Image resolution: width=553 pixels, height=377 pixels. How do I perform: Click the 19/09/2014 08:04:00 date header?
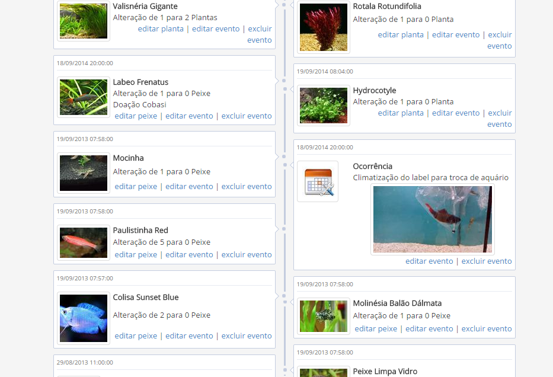(x=325, y=72)
